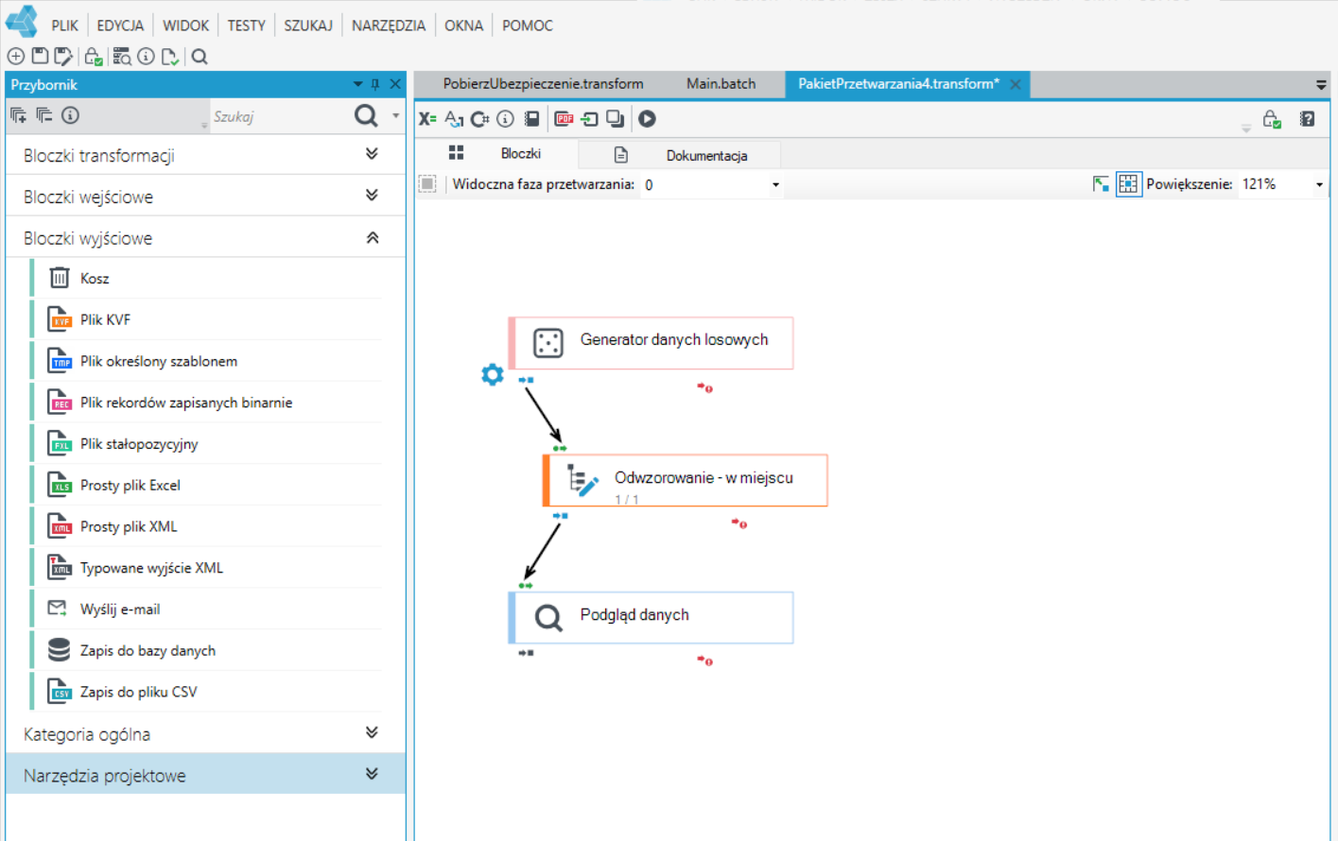The width and height of the screenshot is (1338, 841).
Task: Select the Kosz output block
Action: tap(206, 278)
